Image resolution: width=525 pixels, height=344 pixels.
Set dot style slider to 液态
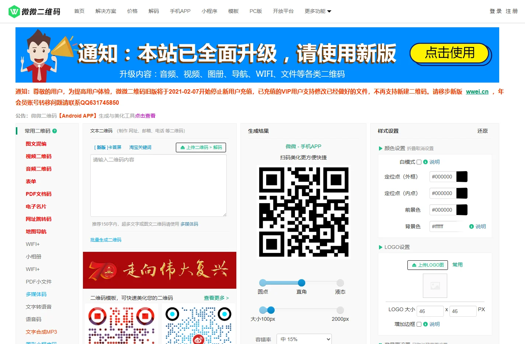tap(340, 283)
